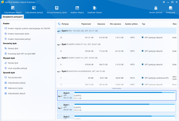Click the trash icon for Usuń wszystkie partycje
The width and height of the screenshot is (179, 121).
(6, 68)
